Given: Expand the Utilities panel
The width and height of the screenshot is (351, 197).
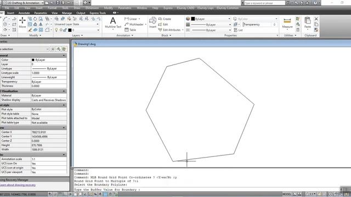Looking at the screenshot, I should click(x=290, y=35).
